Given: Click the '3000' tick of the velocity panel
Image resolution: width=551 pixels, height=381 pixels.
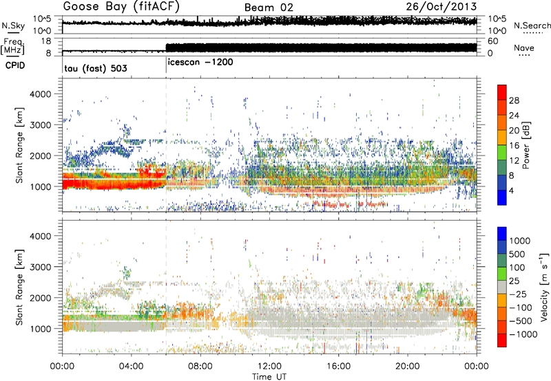Looking at the screenshot, I should 40,267.
